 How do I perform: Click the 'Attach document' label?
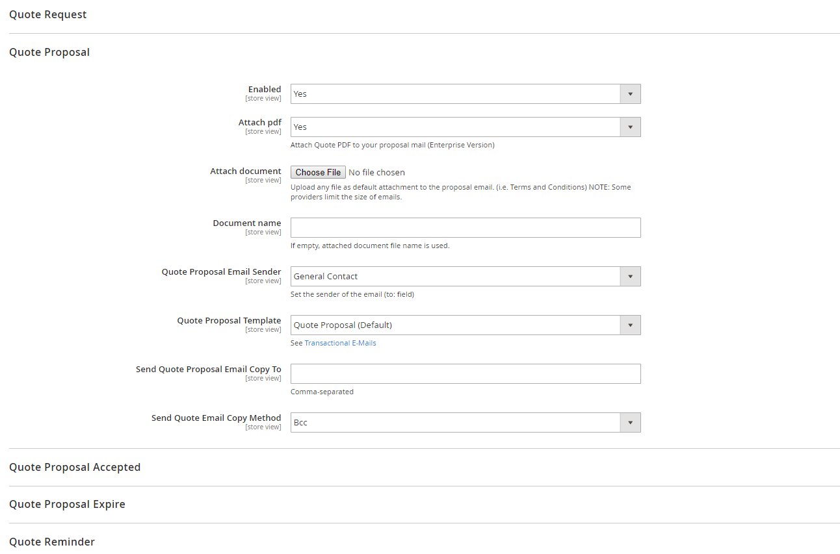click(246, 171)
